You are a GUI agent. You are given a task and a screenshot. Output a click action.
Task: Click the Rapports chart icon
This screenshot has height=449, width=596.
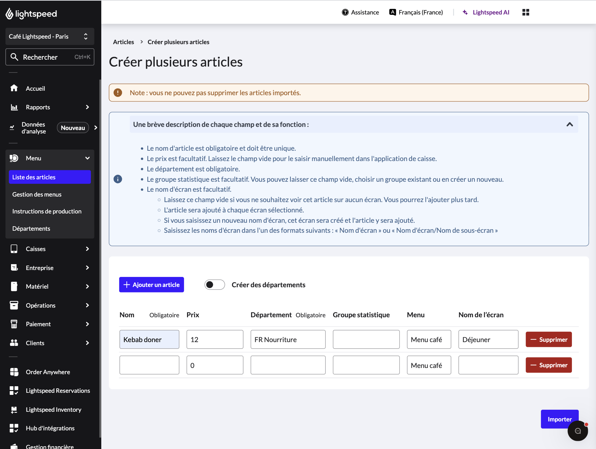tap(14, 107)
